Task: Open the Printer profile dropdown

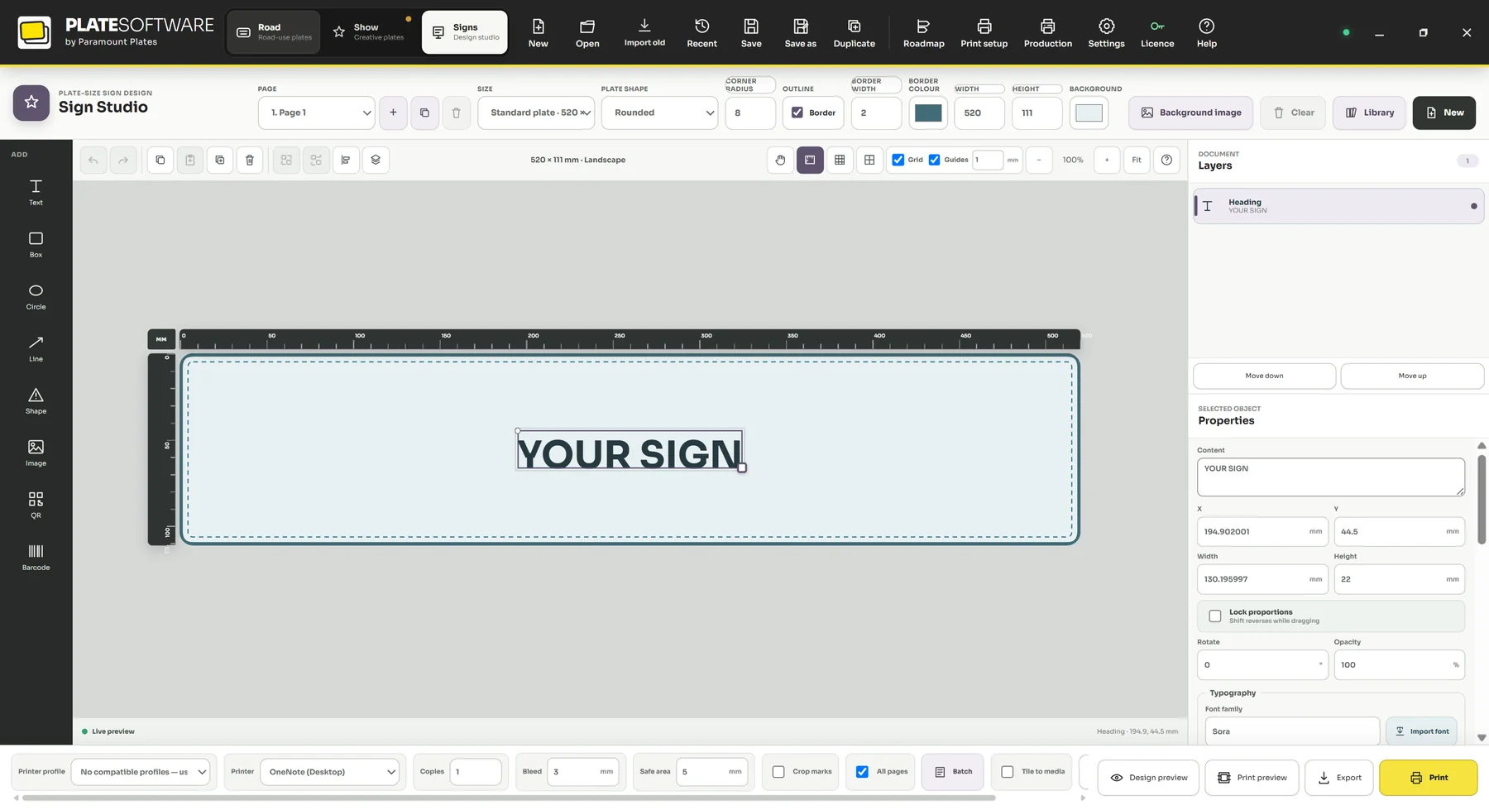Action: tap(140, 772)
